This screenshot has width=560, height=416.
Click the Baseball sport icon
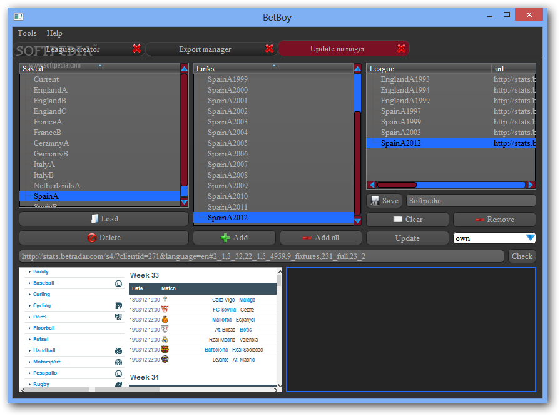coord(119,283)
